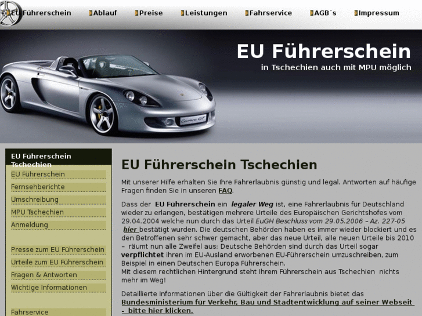Open Urteile zum EU Führerschein
The width and height of the screenshot is (422, 316).
[x=59, y=262]
